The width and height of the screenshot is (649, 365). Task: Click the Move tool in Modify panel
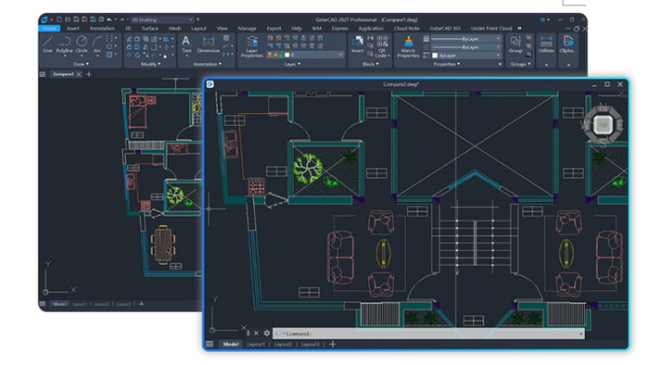click(x=130, y=55)
